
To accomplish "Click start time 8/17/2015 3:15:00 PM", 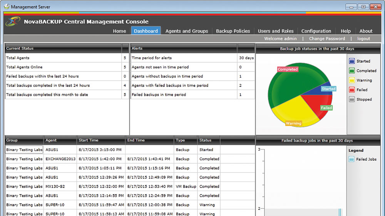I will click(101, 150).
